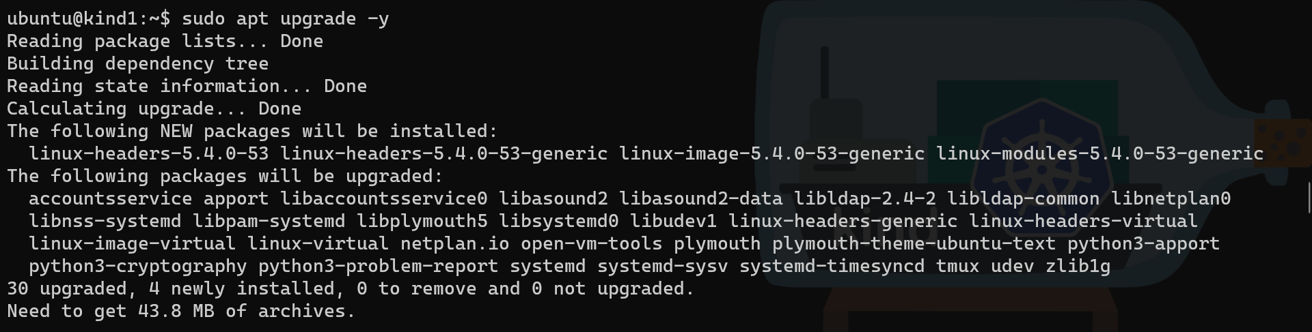Image resolution: width=1312 pixels, height=332 pixels.
Task: Click the 'systemd-timesyncd' package name
Action: (832, 266)
